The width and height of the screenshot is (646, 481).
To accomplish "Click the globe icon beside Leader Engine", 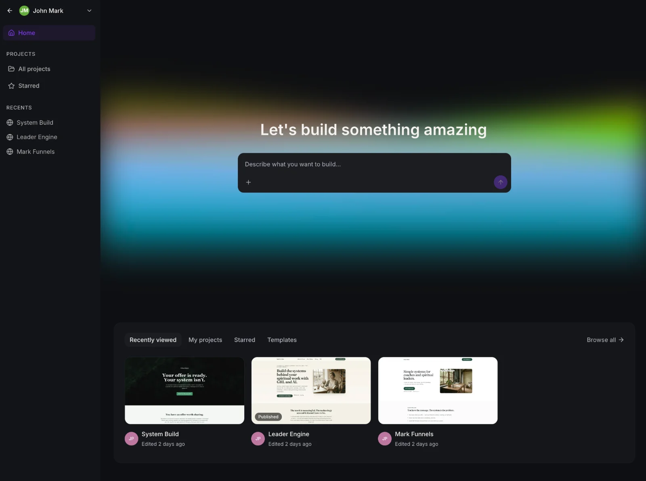I will (10, 137).
